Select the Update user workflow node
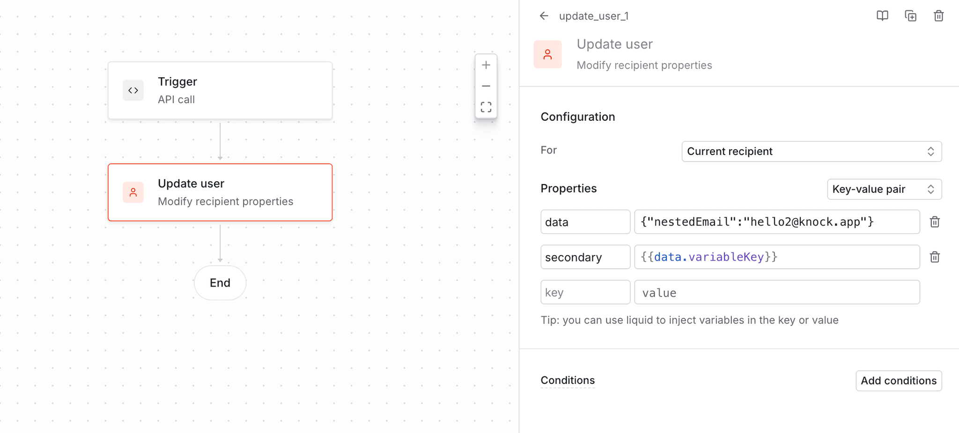959x433 pixels. tap(220, 192)
